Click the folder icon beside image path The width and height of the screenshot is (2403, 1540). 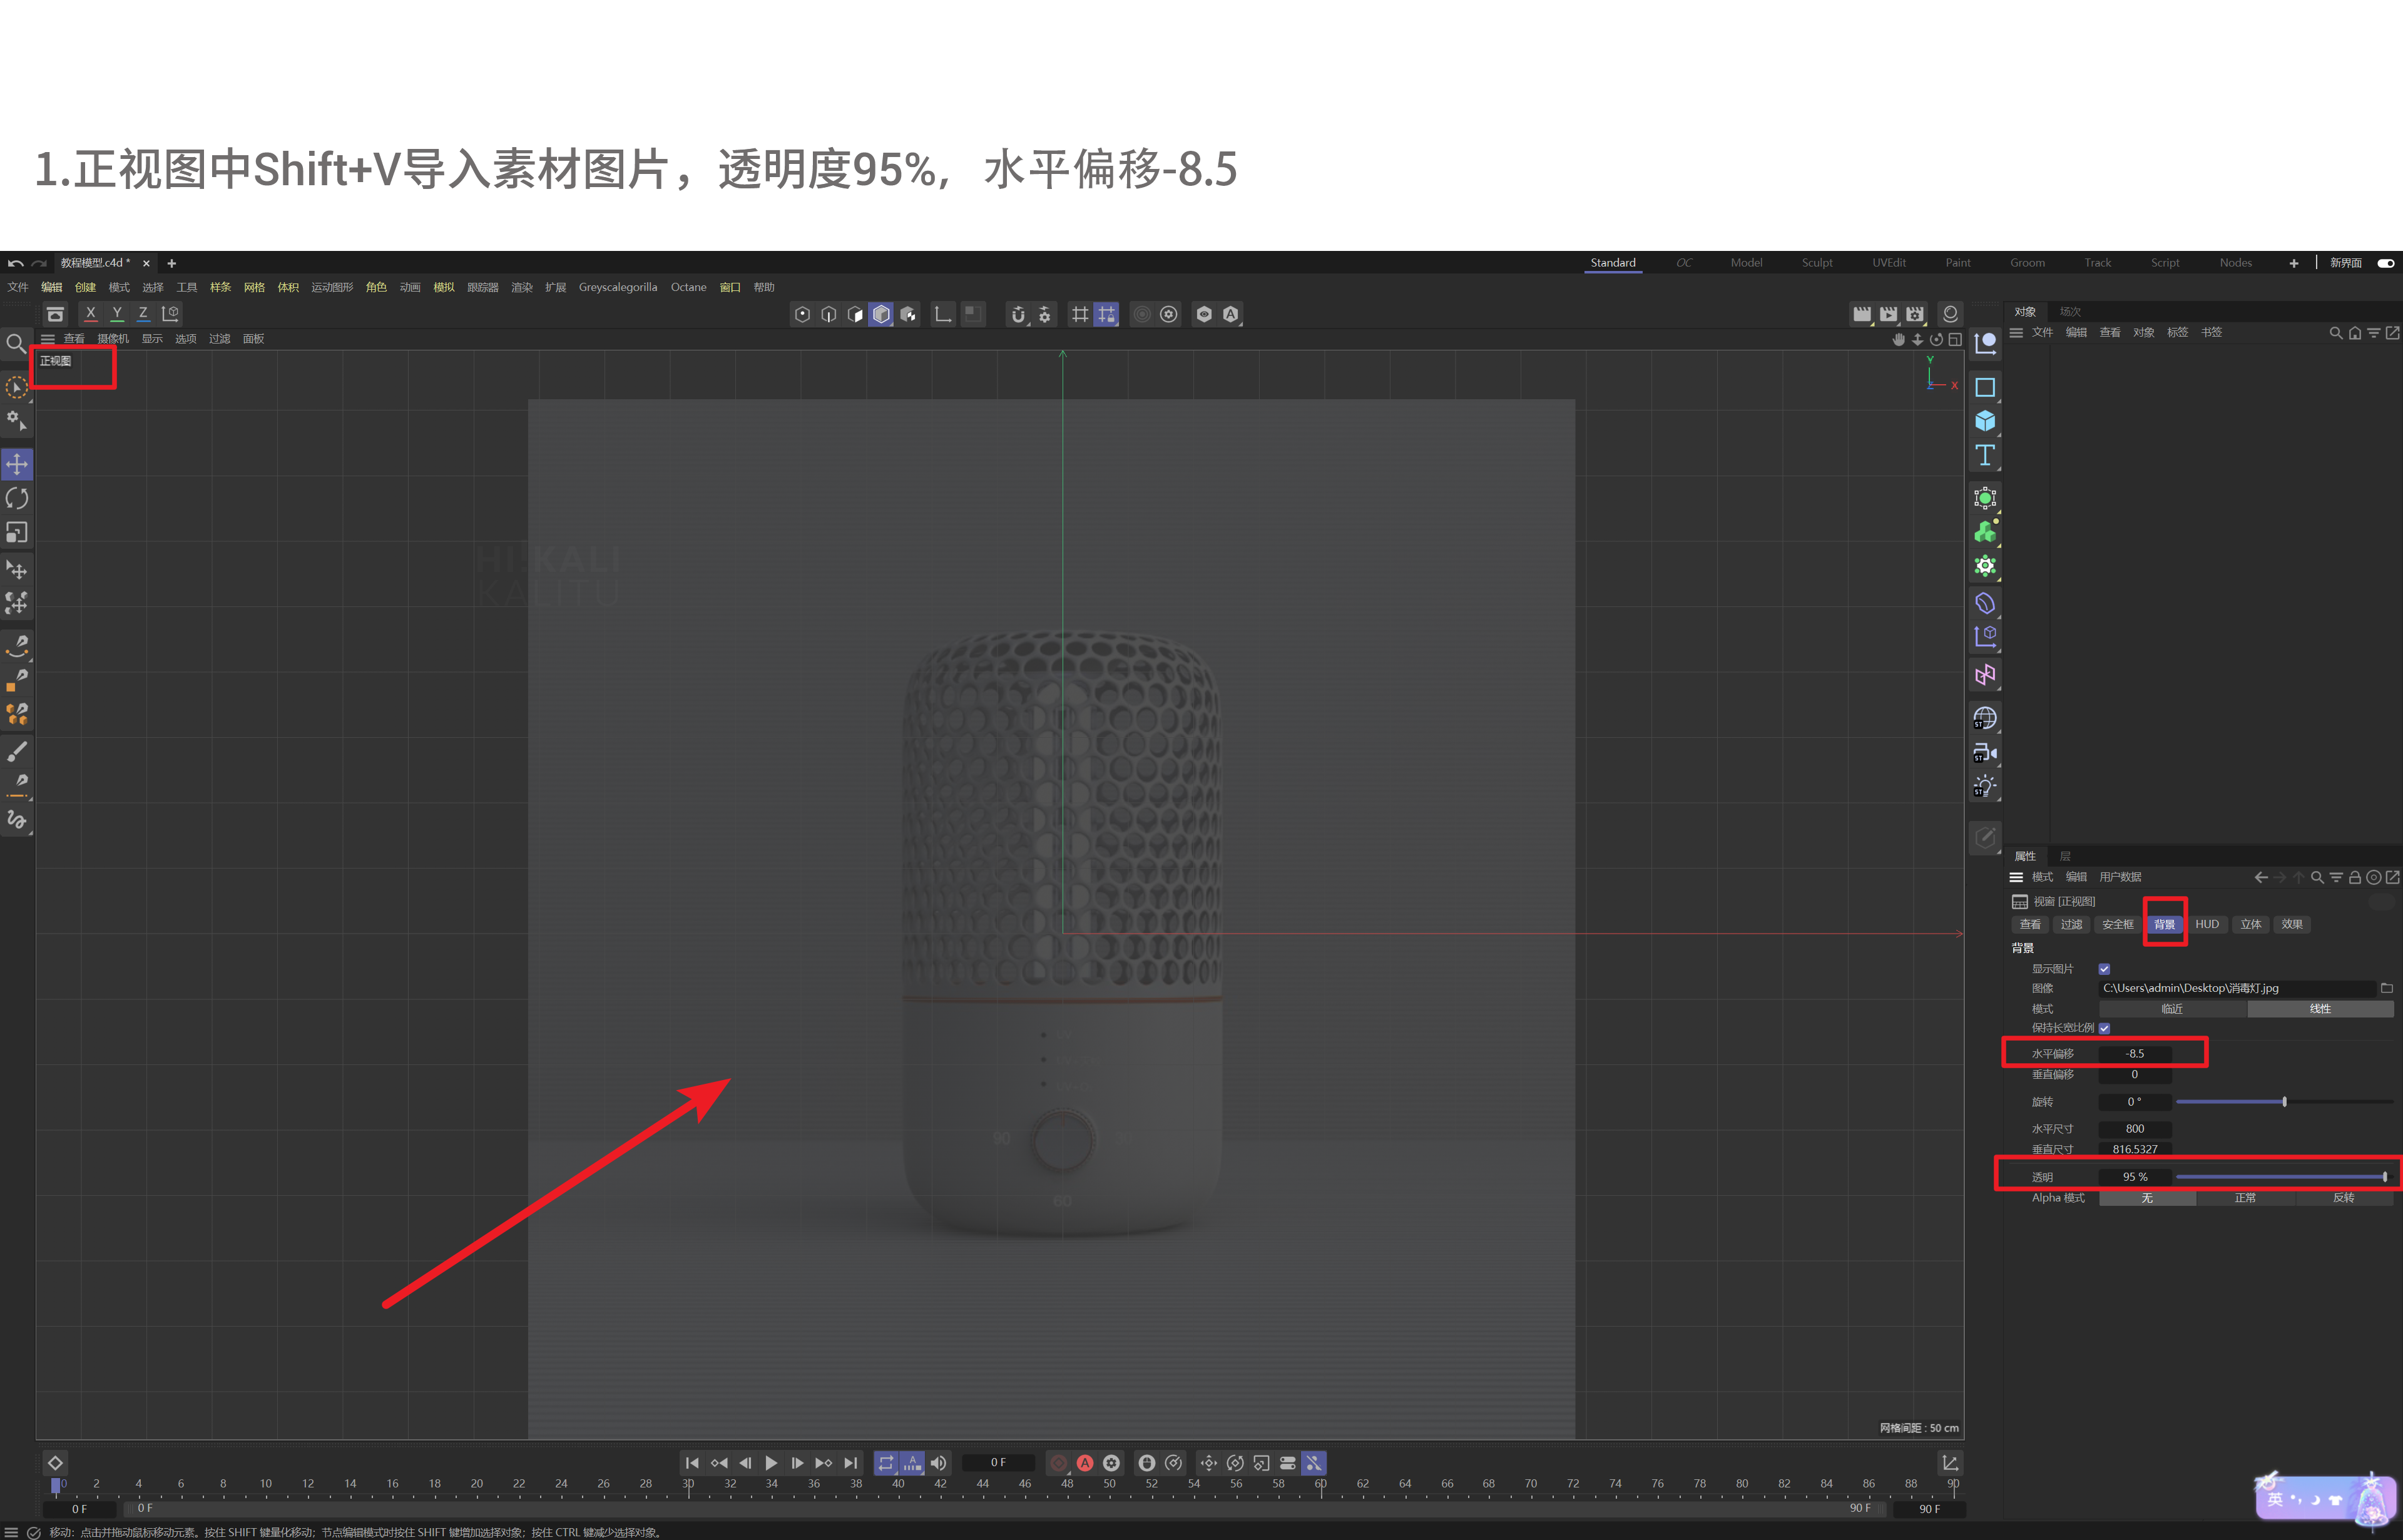point(2387,988)
